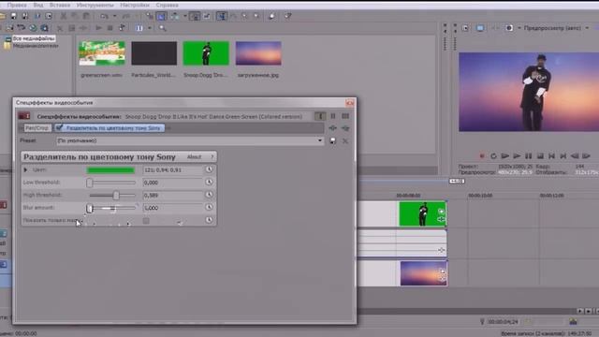Image resolution: width=599 pixels, height=337 pixels.
Task: Click the Undo toolbar icon
Action: pos(104,16)
